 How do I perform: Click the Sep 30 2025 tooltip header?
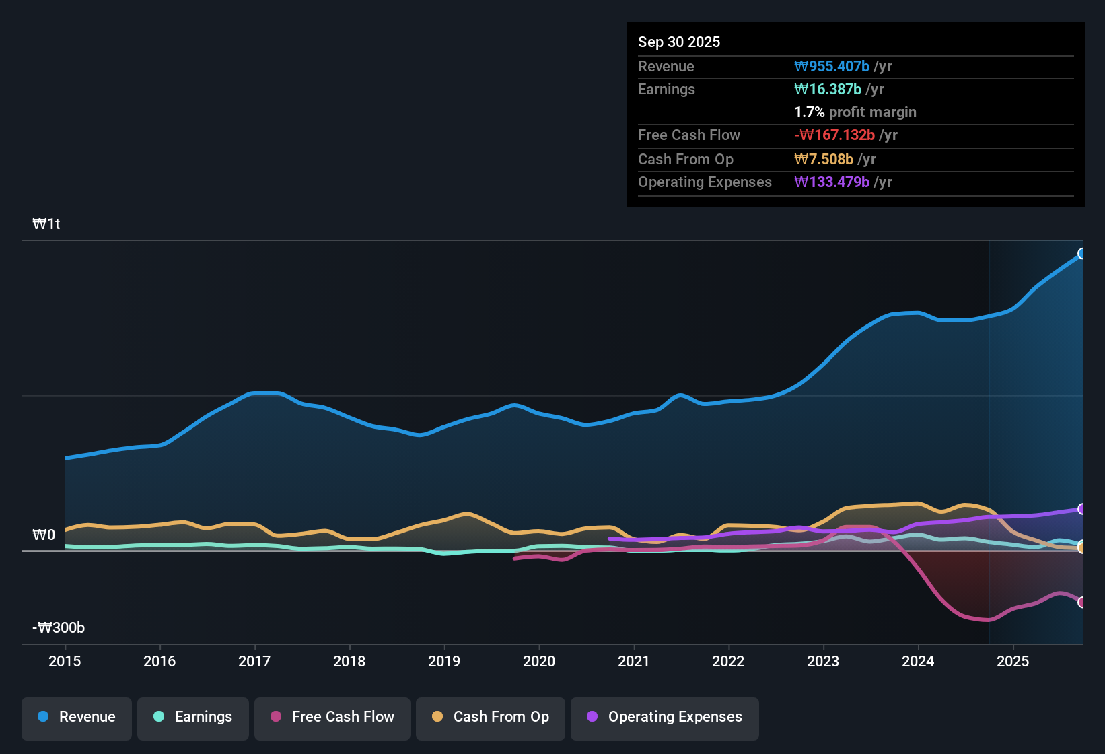coord(679,42)
